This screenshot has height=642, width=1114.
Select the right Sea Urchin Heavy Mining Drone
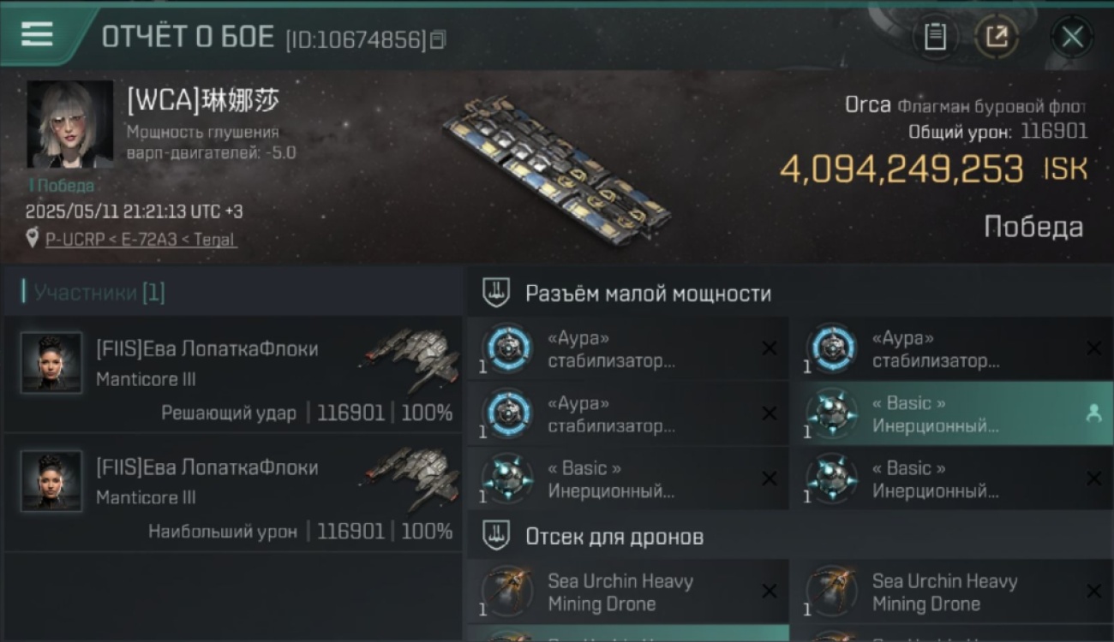click(951, 591)
